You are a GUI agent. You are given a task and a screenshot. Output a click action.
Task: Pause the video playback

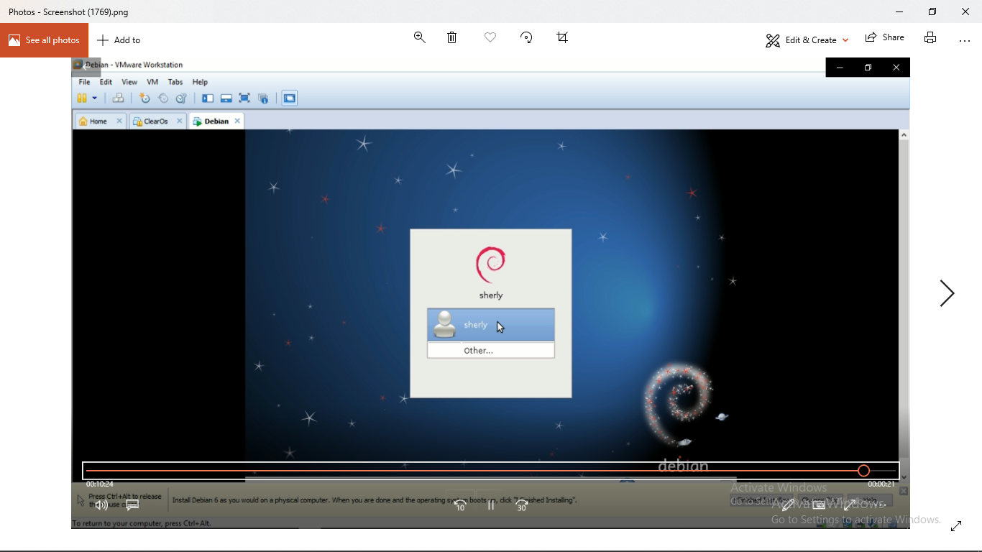click(x=491, y=505)
